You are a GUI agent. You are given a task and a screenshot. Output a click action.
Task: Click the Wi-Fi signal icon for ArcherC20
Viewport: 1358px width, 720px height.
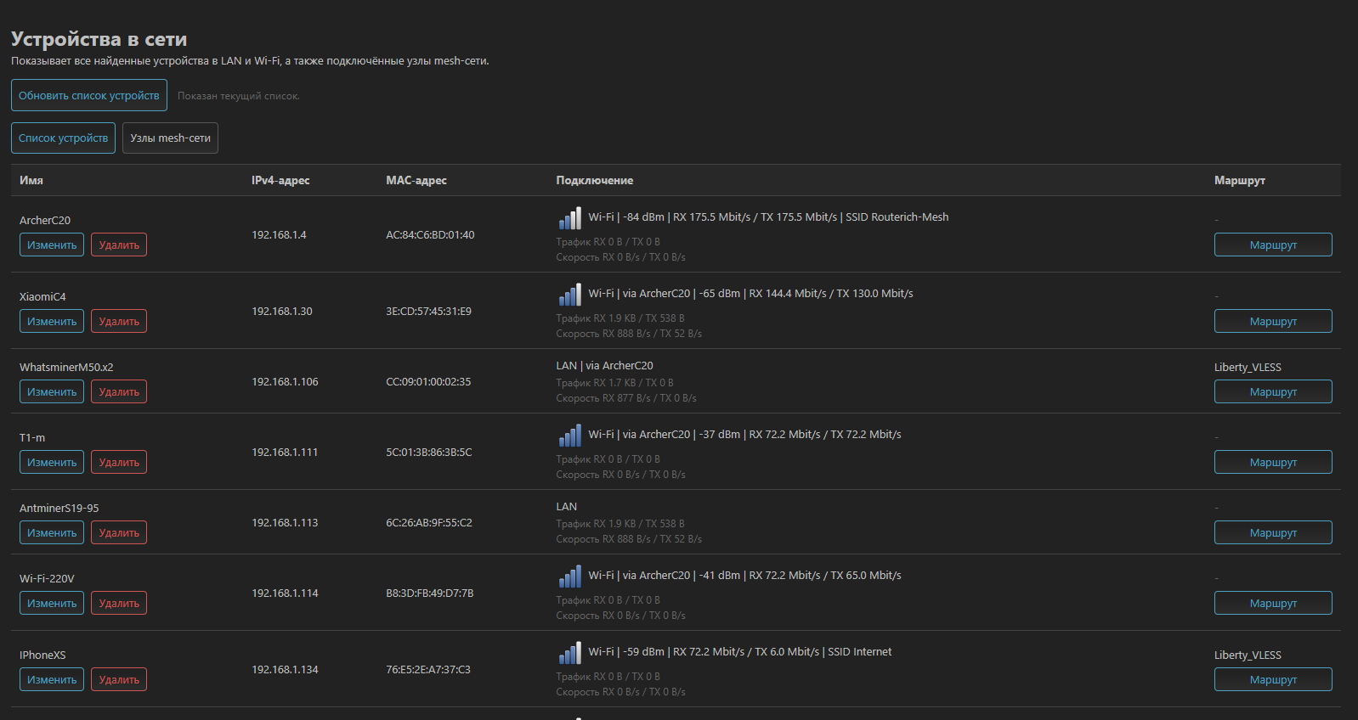[x=569, y=219]
